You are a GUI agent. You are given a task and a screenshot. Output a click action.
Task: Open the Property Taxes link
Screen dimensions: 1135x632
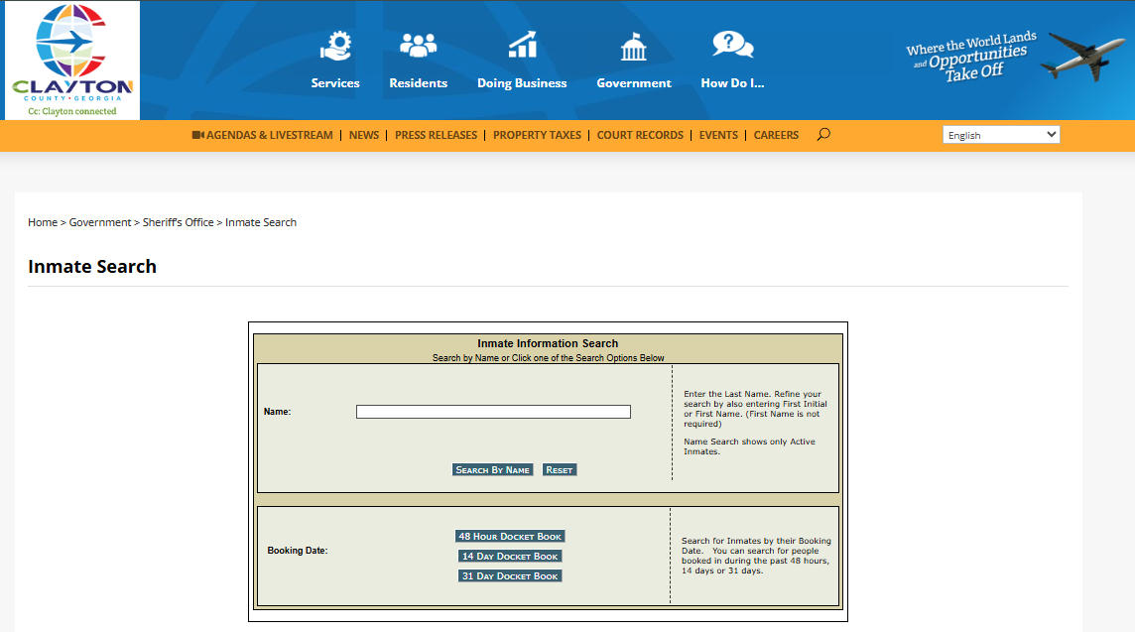(x=537, y=135)
